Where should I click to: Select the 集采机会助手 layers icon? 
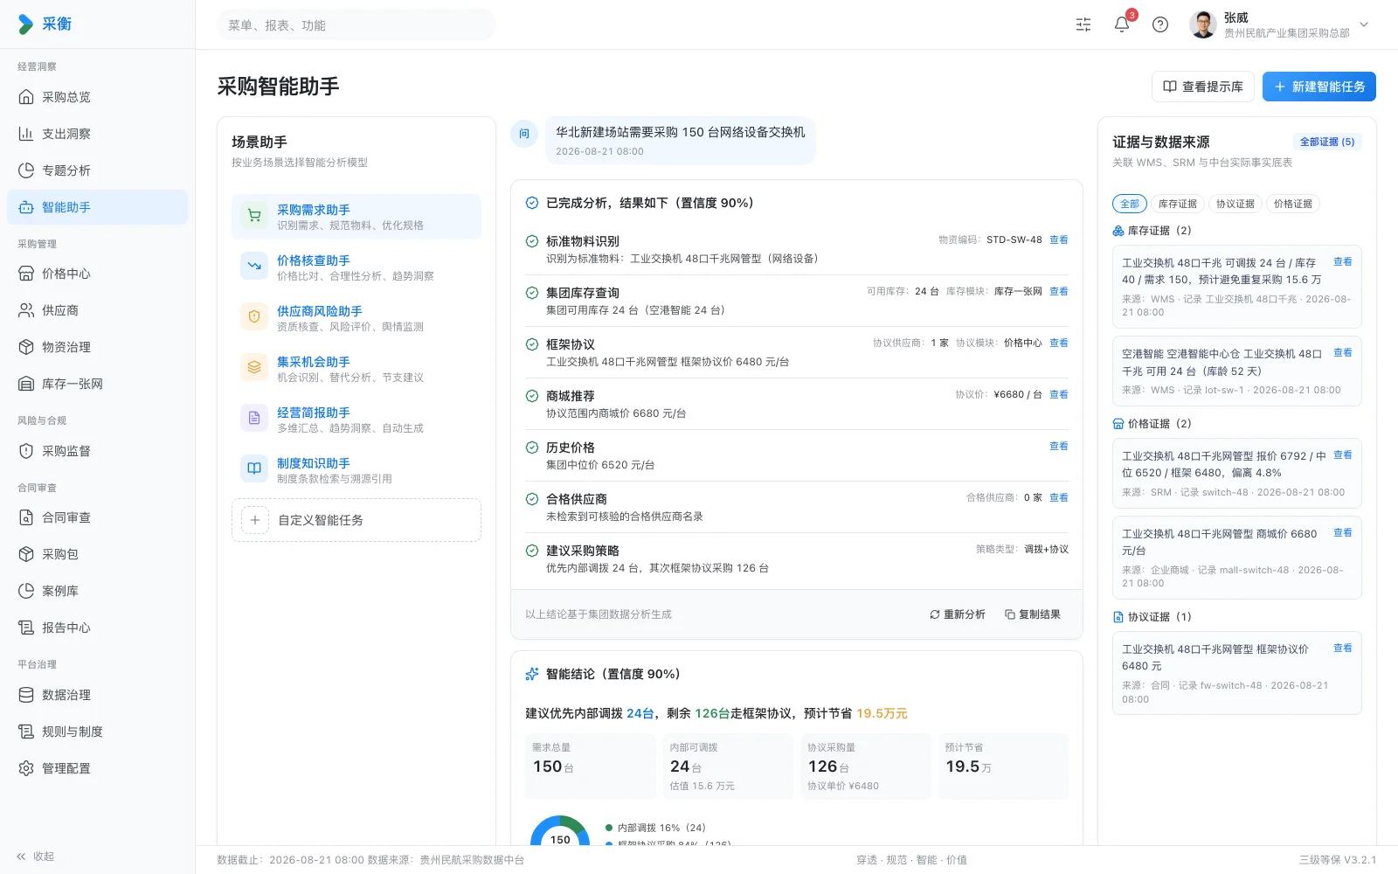254,369
